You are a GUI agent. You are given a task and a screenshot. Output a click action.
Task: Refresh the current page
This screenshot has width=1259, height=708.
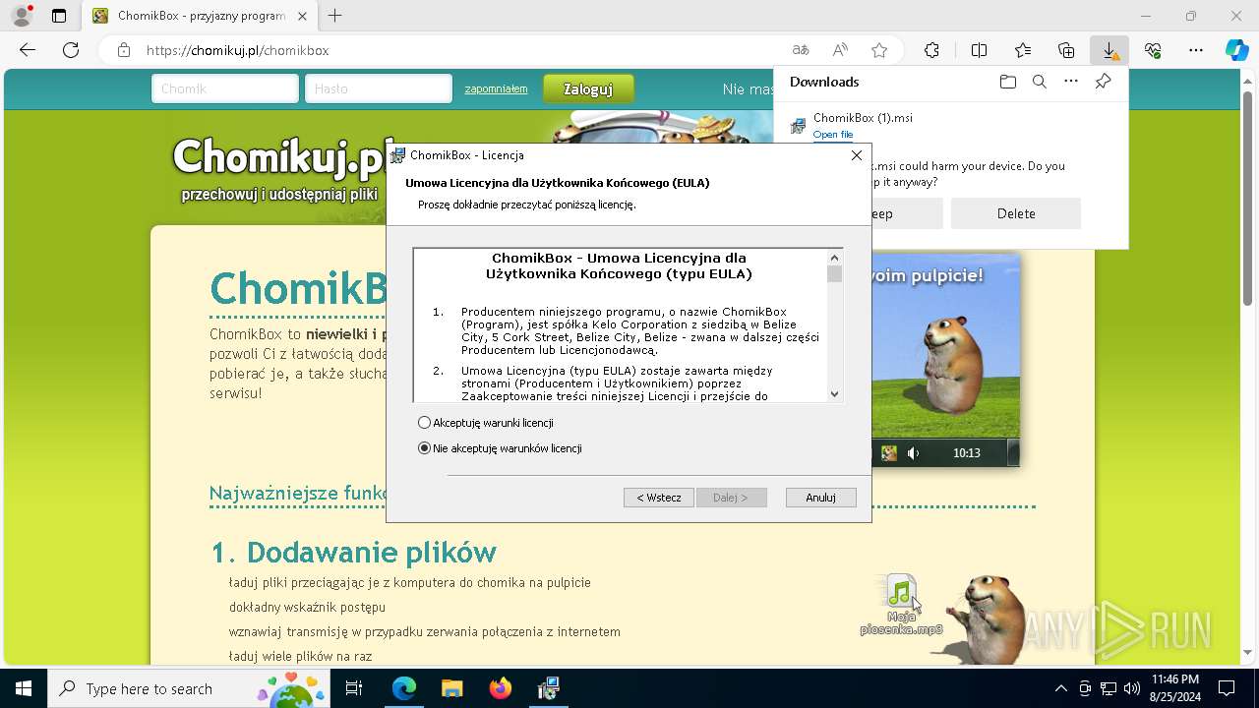coord(71,50)
